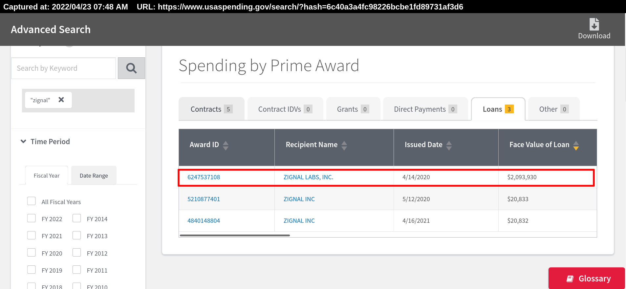Image resolution: width=626 pixels, height=289 pixels.
Task: Open award ID 4840148804
Action: (204, 221)
